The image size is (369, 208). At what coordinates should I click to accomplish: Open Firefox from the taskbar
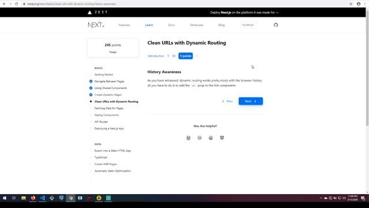point(33,198)
